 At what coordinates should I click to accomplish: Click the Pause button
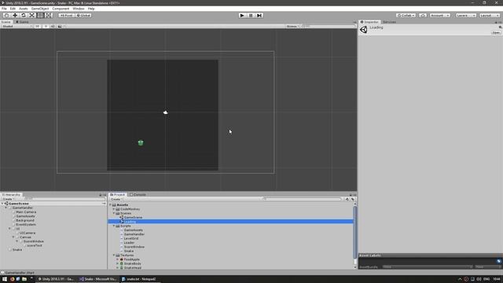pos(251,16)
